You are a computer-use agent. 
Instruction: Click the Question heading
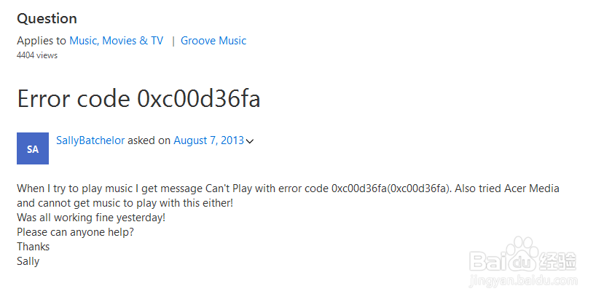(x=47, y=19)
